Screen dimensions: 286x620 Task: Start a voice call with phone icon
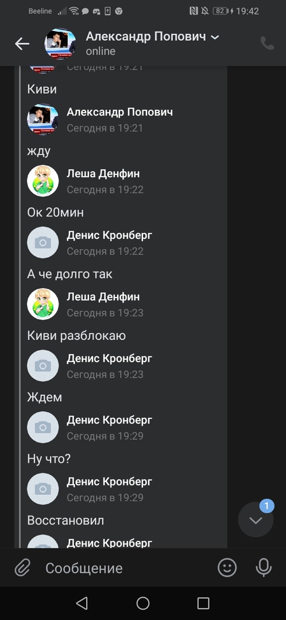pyautogui.click(x=268, y=43)
